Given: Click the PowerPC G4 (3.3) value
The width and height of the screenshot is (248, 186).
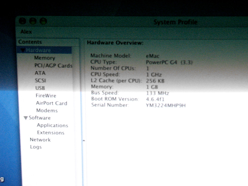Looking at the screenshot, I should [169, 62].
